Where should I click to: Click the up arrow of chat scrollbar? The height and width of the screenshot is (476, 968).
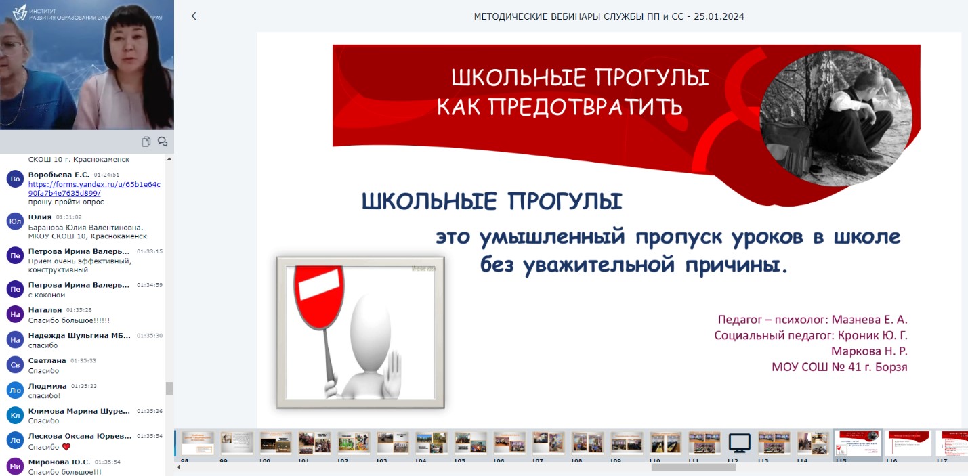(x=169, y=158)
